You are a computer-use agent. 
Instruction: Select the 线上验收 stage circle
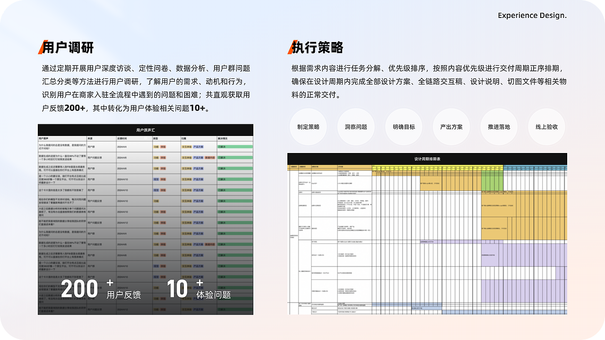point(546,127)
